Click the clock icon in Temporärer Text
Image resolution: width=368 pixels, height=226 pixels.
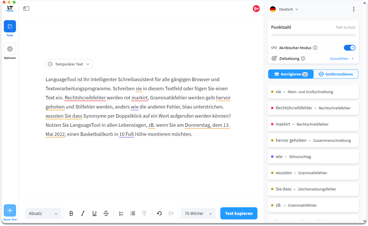(x=50, y=64)
